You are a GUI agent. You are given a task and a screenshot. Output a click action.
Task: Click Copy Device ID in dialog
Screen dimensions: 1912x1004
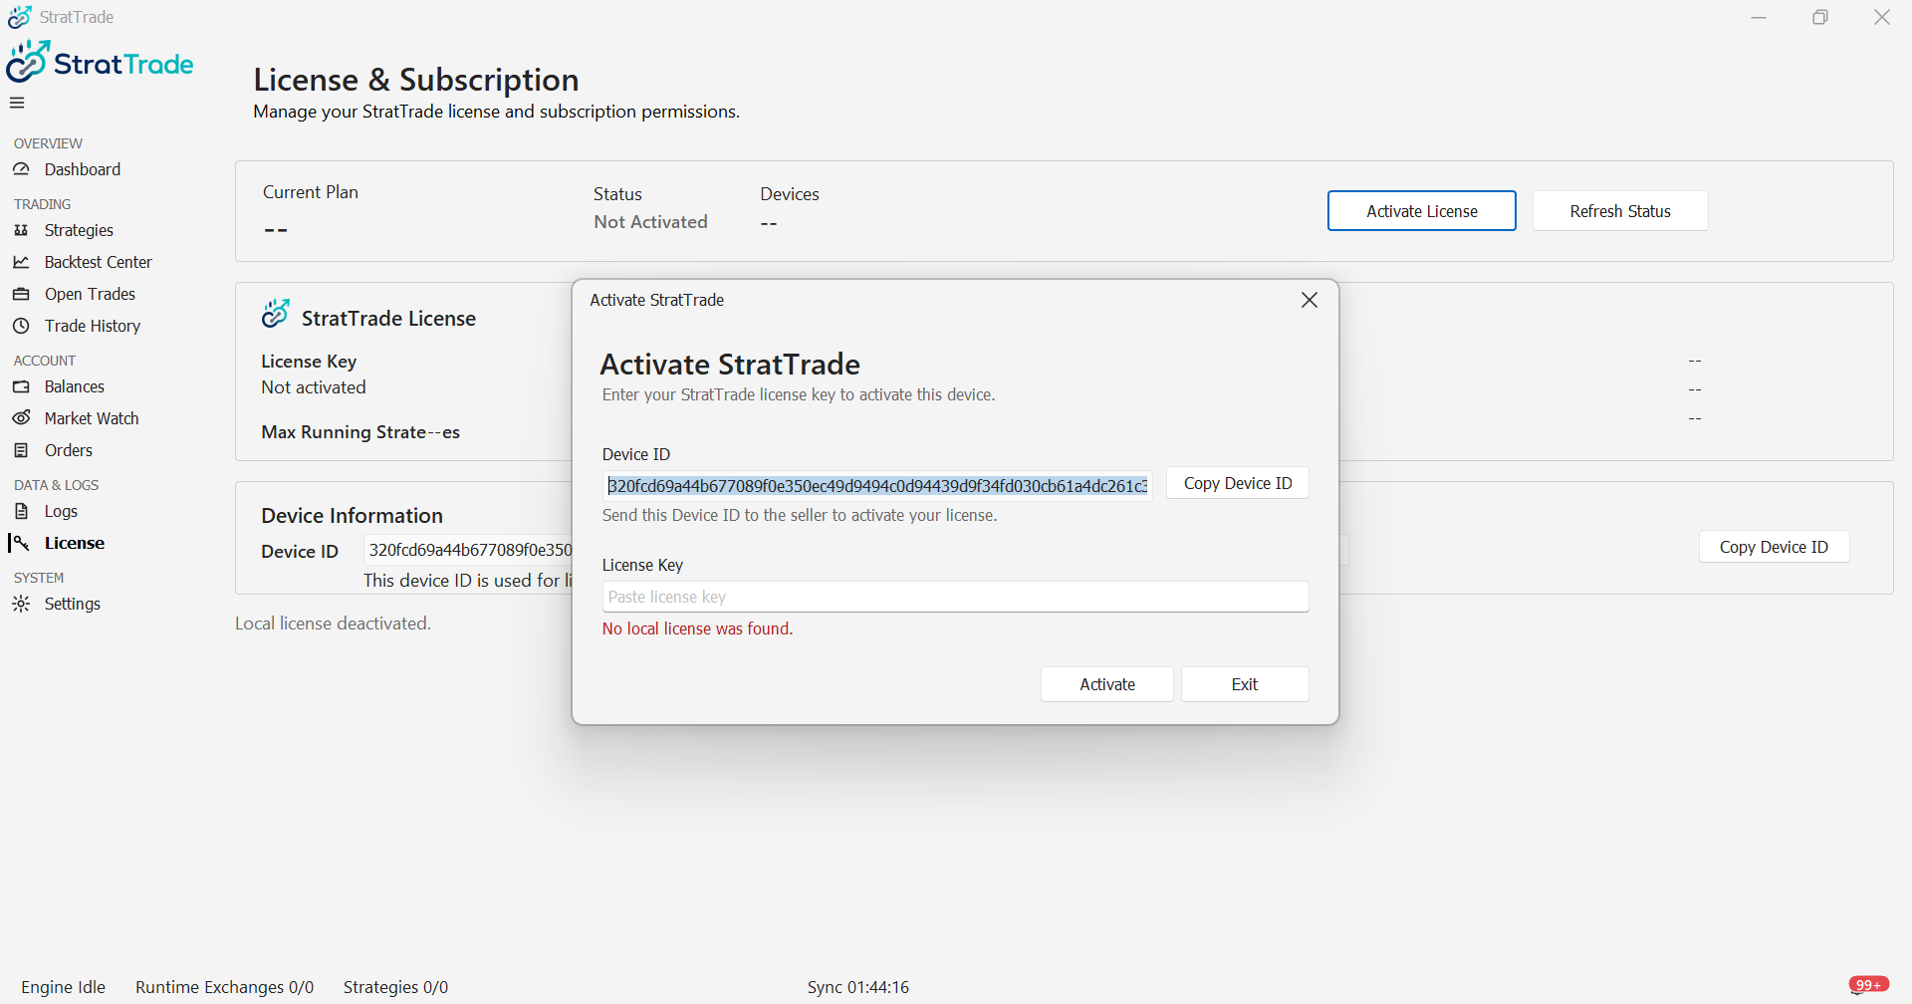pos(1238,483)
